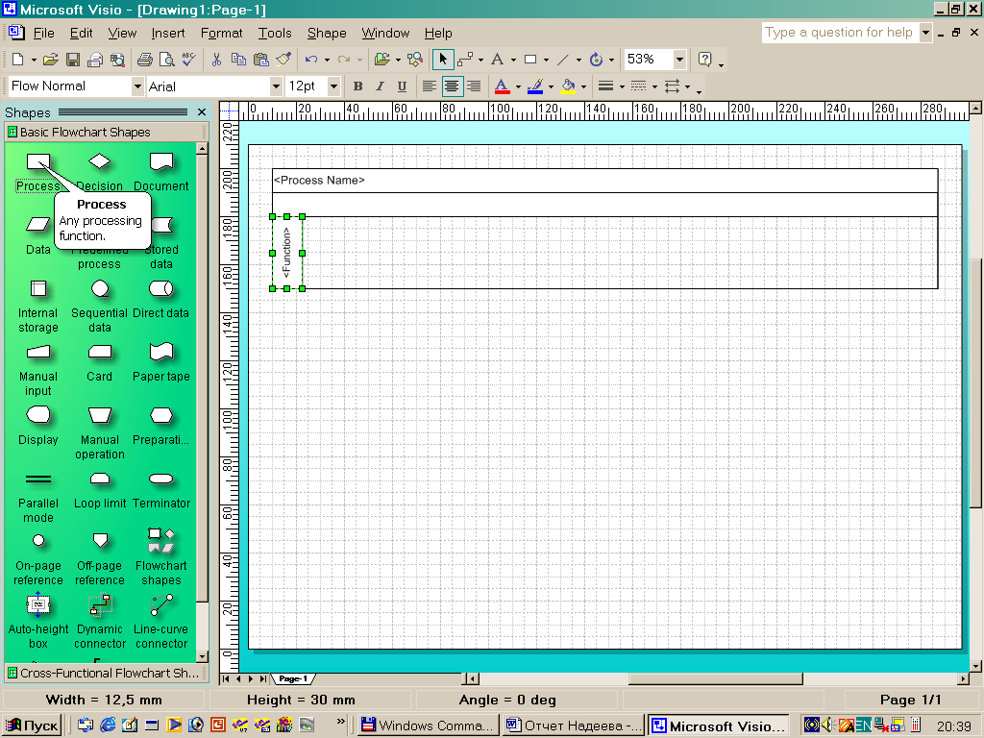Click the Undo arrow

(311, 59)
